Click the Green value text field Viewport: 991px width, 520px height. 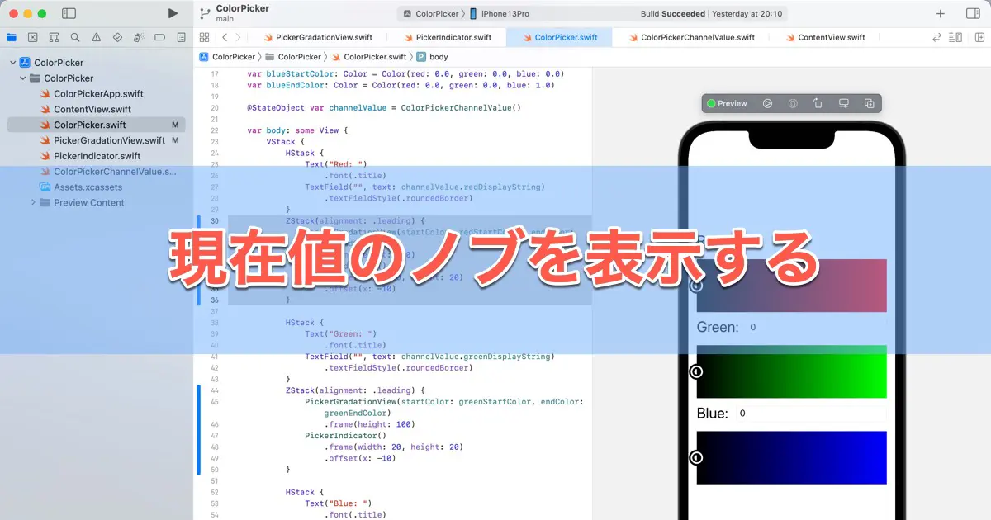pyautogui.click(x=815, y=328)
